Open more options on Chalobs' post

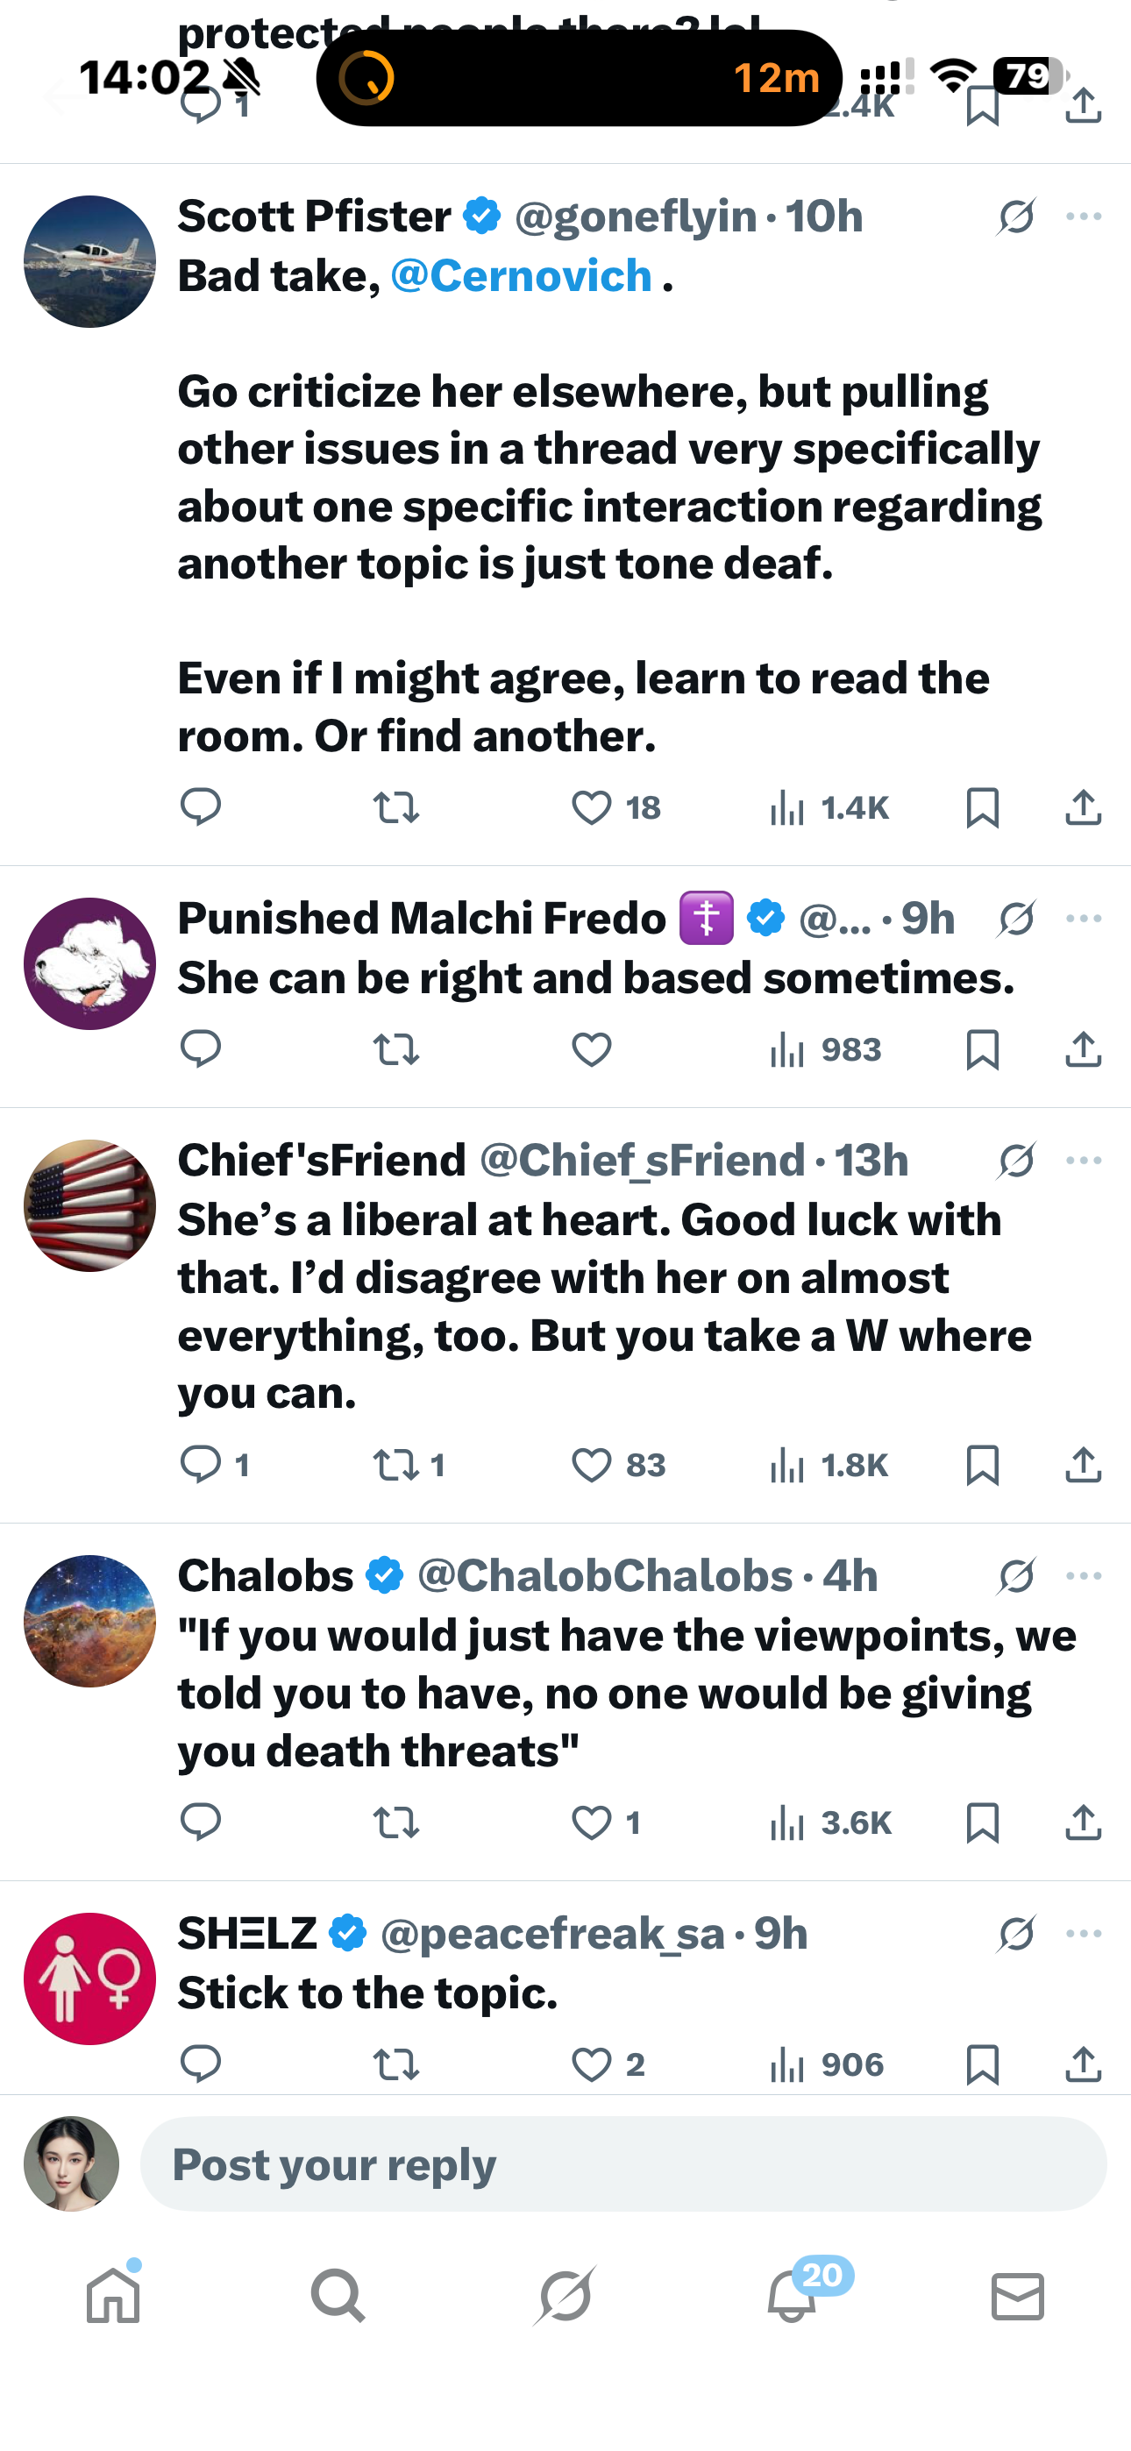pyautogui.click(x=1084, y=1575)
